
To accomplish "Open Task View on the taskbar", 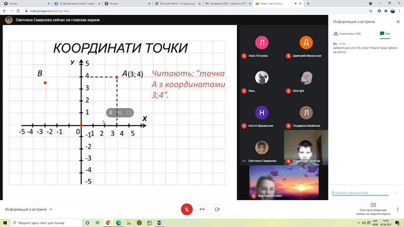I will click(x=98, y=223).
